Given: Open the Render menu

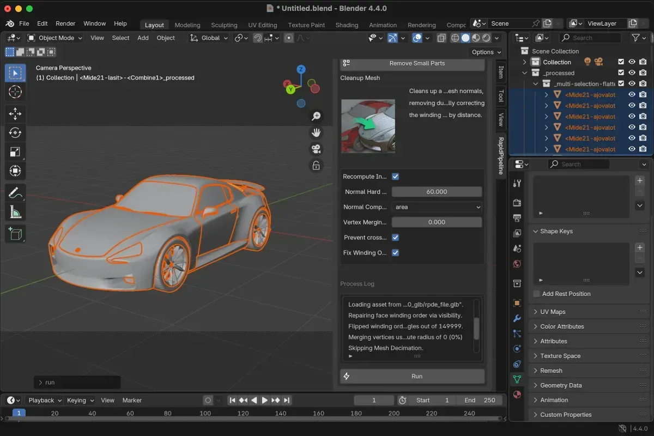Looking at the screenshot, I should [x=65, y=24].
